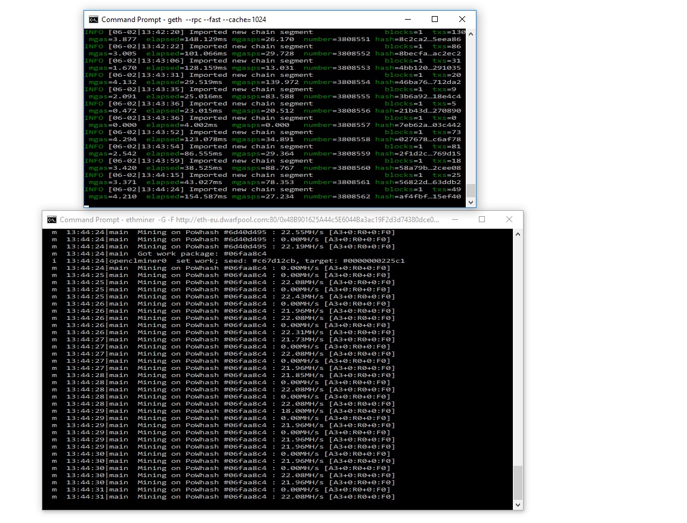This screenshot has height=523, width=687.
Task: Click the geth window scrollbar thumb
Action: (x=471, y=191)
